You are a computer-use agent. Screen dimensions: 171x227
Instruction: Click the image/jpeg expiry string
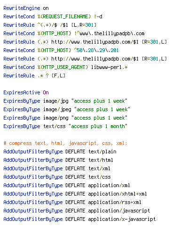(x=102, y=109)
